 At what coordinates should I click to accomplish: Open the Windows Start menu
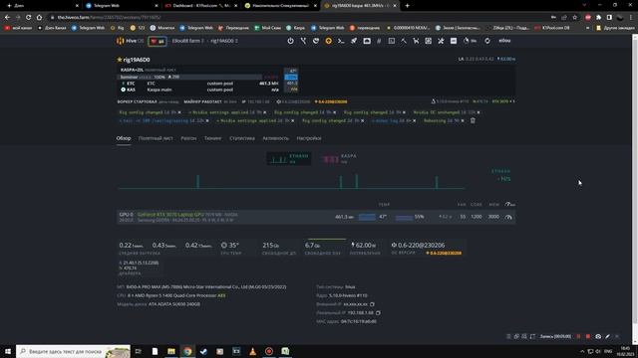(8, 351)
